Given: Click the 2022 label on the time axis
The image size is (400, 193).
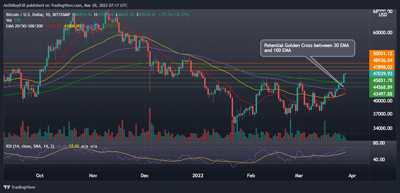Looking at the screenshot, I should (198, 176).
